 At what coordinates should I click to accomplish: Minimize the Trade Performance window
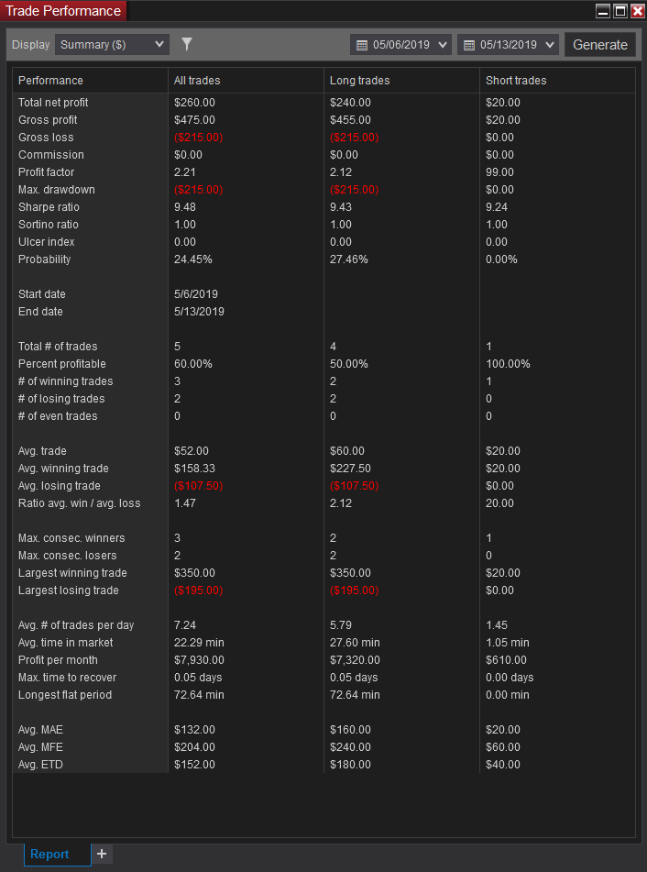point(603,11)
